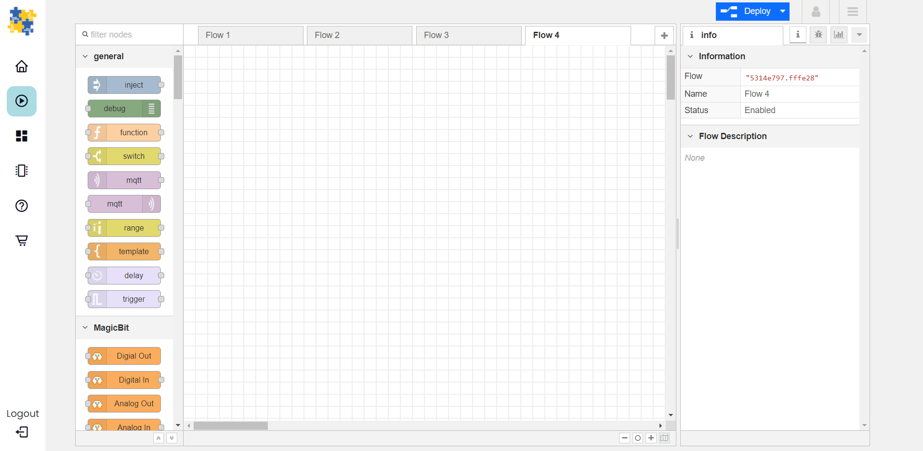Select the inject node in palette
The width and height of the screenshot is (923, 451).
(x=124, y=85)
